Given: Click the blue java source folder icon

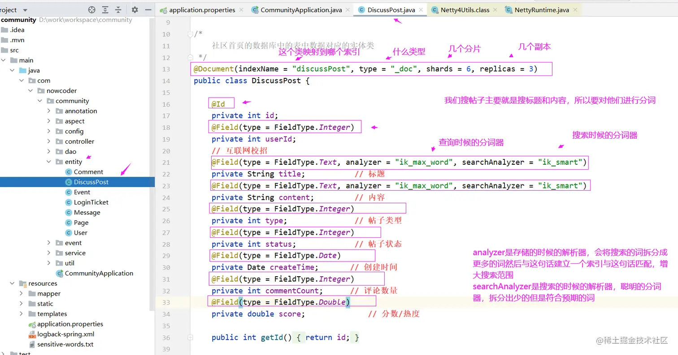Looking at the screenshot, I should 23,71.
